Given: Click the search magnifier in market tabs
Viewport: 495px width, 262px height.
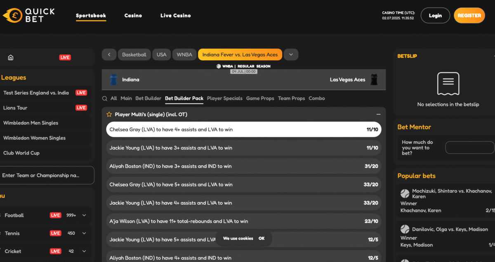Looking at the screenshot, I should 105,98.
